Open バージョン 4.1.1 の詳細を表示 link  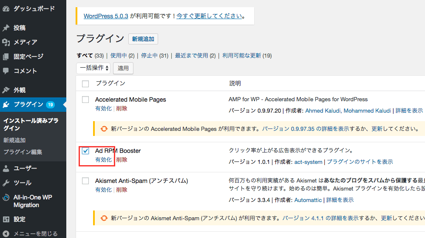[320, 218]
